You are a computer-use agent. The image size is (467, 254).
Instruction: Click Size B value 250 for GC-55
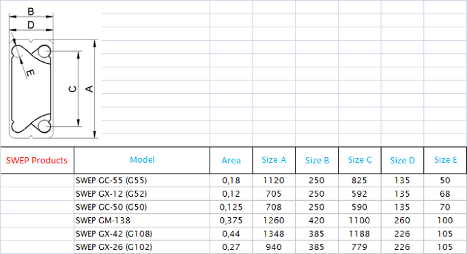(x=317, y=180)
